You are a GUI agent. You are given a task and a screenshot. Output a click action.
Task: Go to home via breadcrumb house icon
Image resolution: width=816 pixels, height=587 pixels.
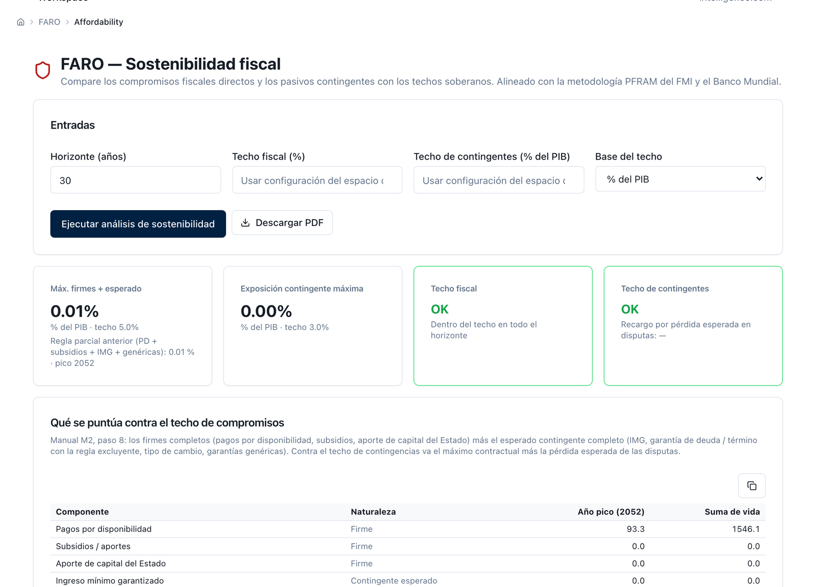[x=20, y=22]
